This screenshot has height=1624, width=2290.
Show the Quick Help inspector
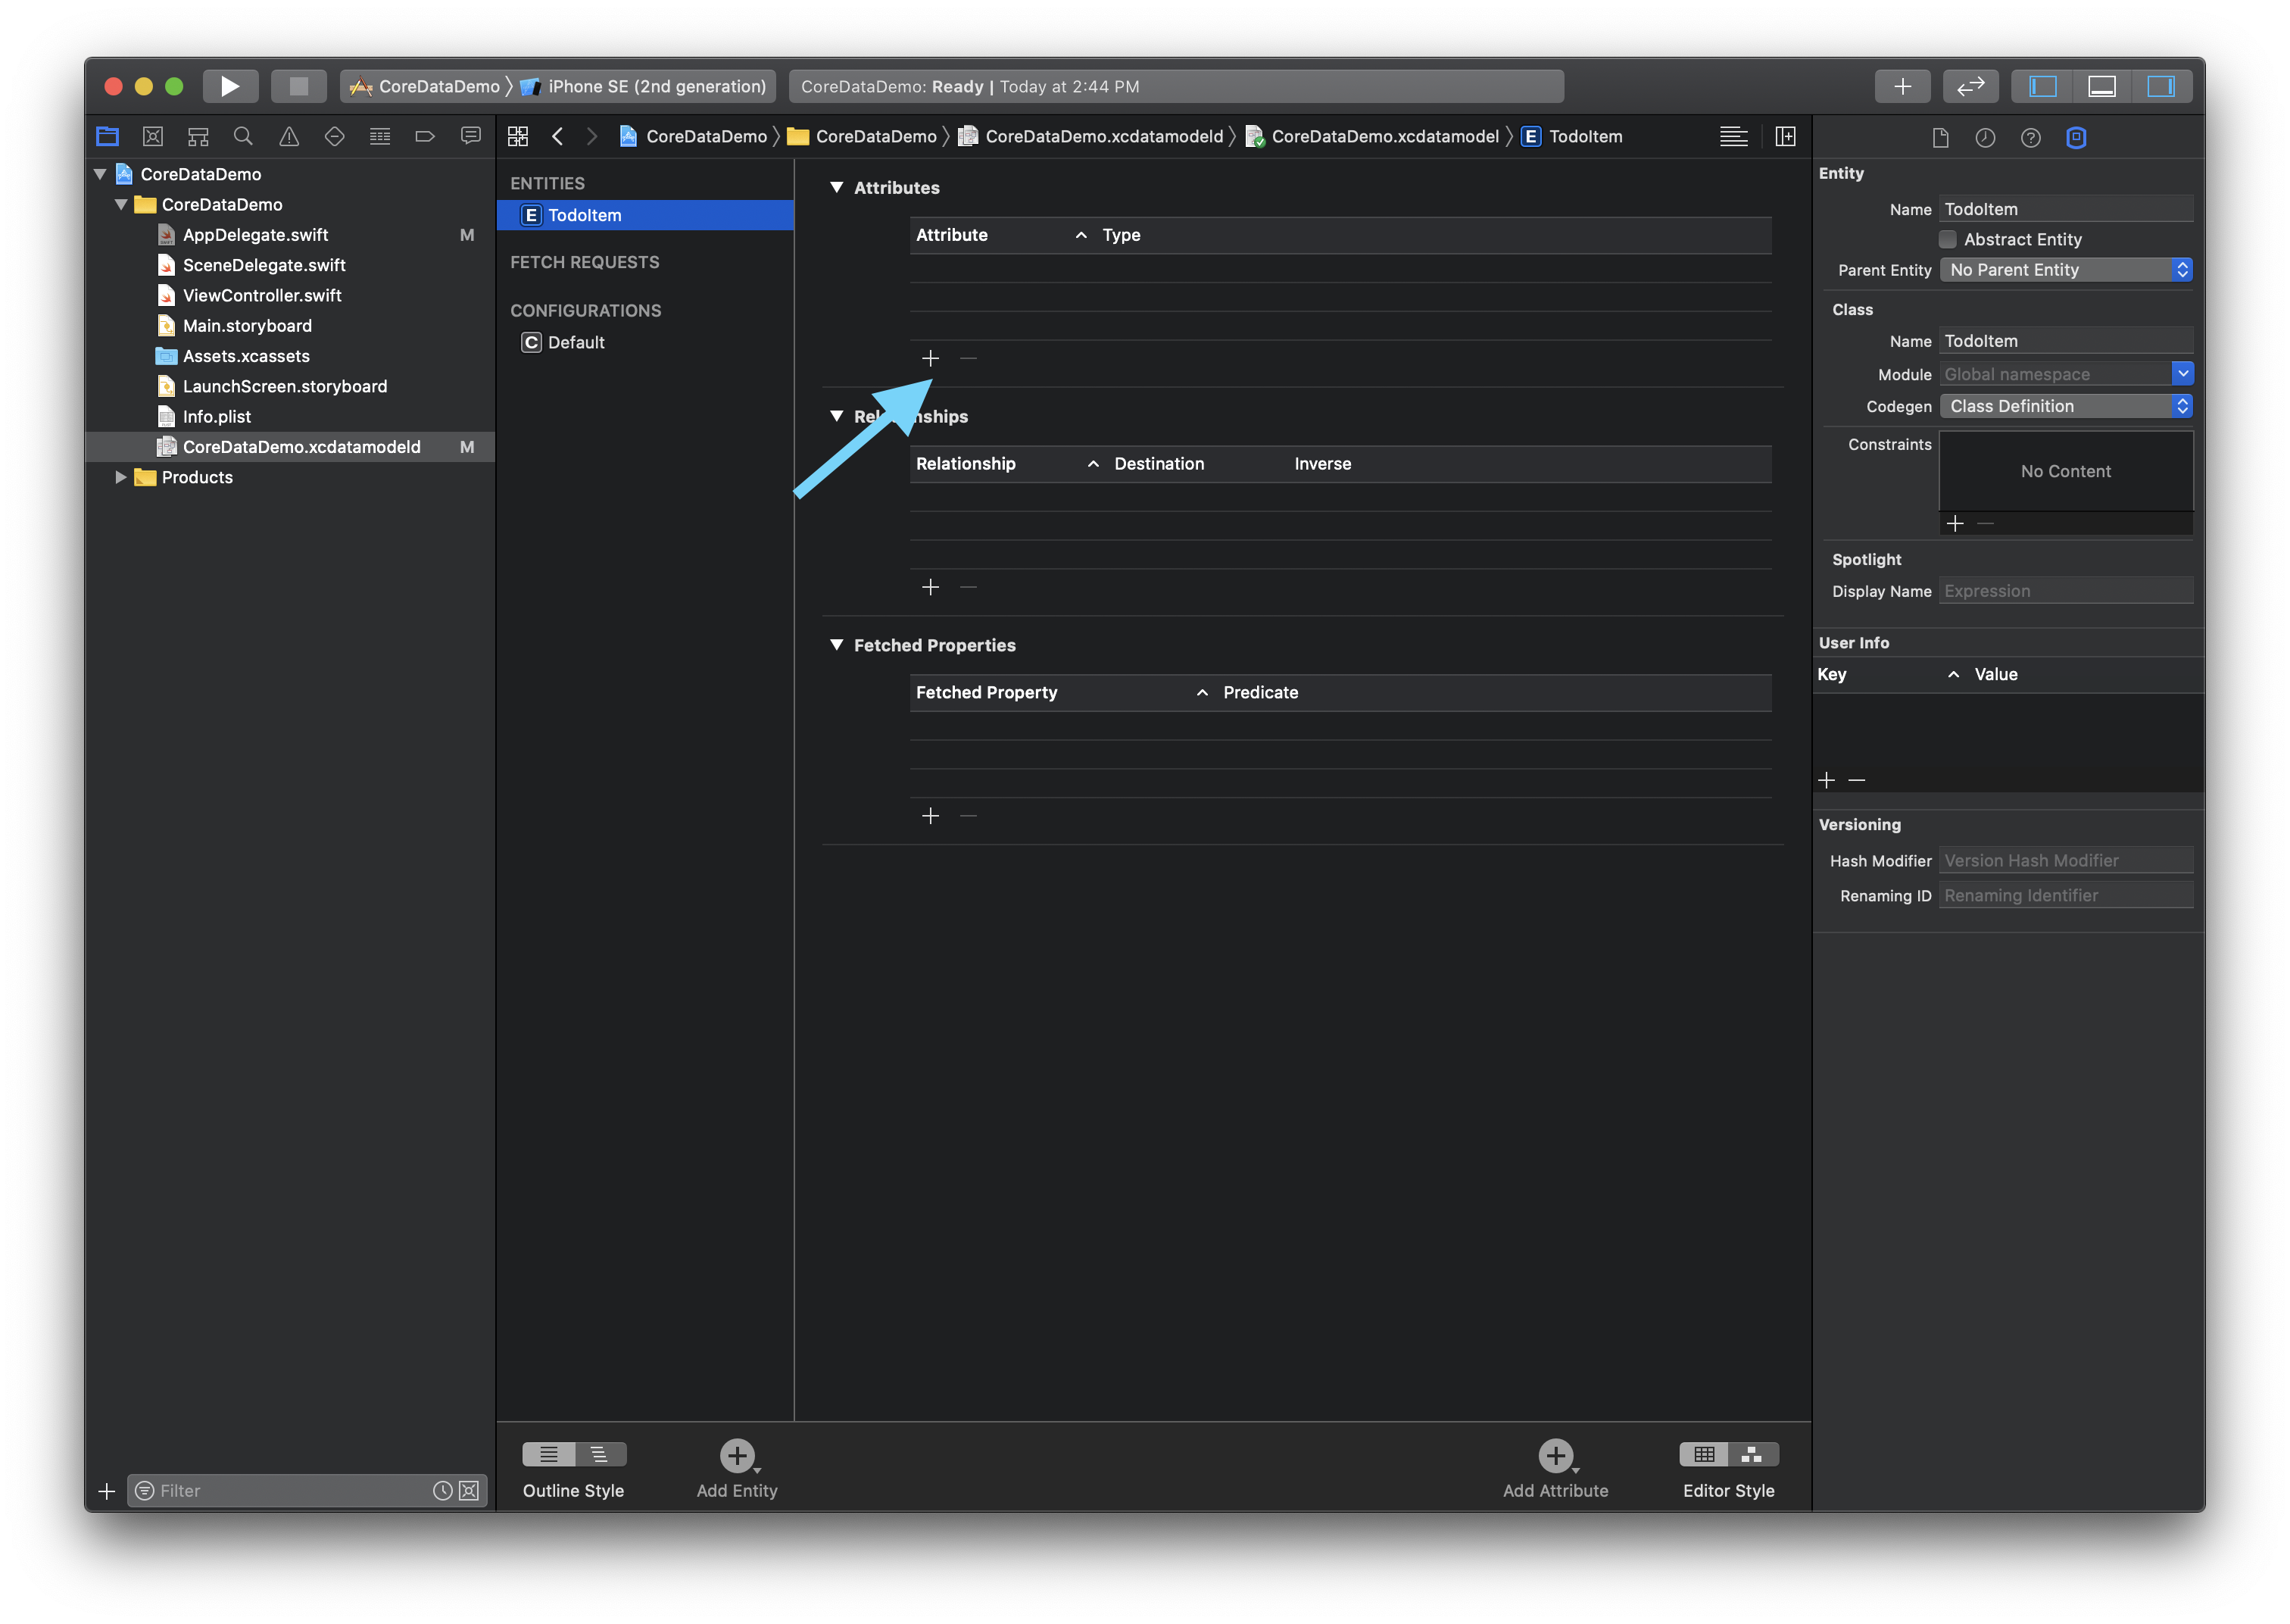[x=2030, y=137]
